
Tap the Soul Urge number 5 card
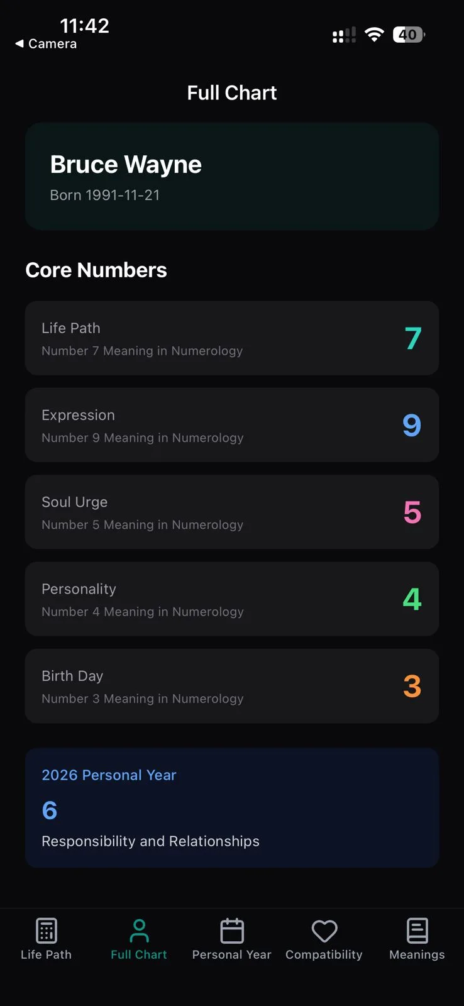point(231,512)
